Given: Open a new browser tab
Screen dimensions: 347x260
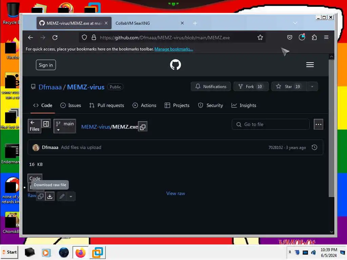Looking at the screenshot, I should [195, 23].
